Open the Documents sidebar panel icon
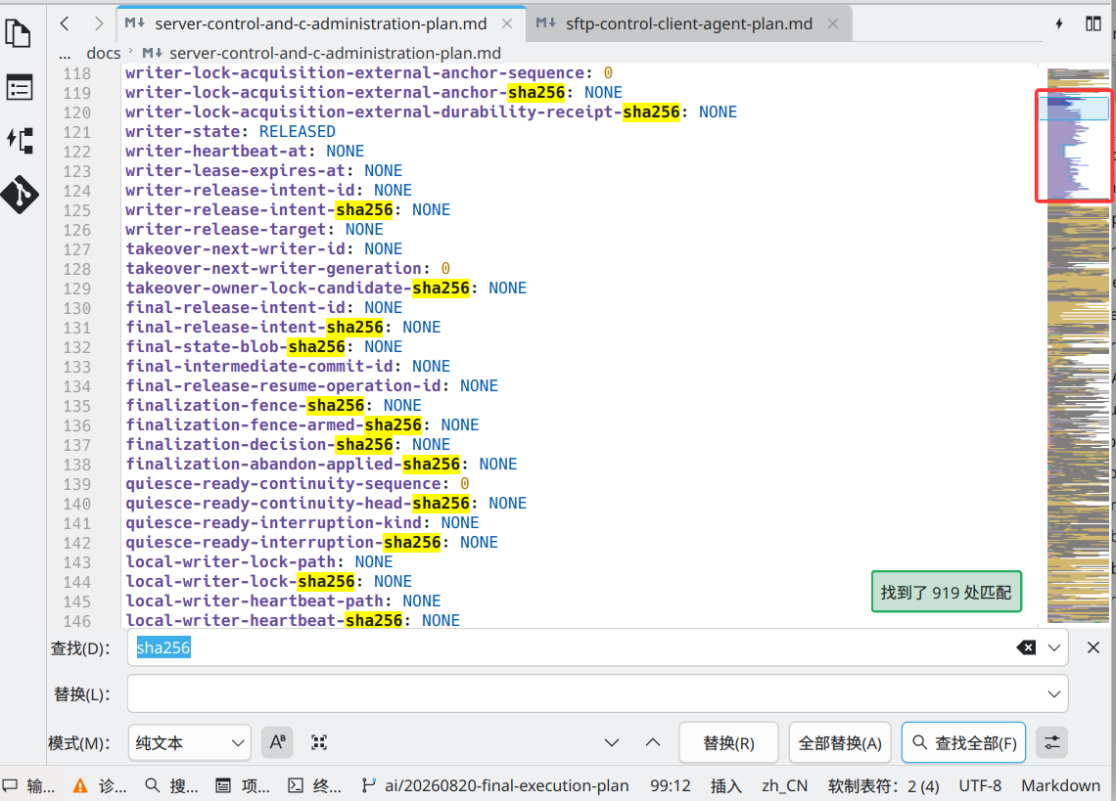 19,33
